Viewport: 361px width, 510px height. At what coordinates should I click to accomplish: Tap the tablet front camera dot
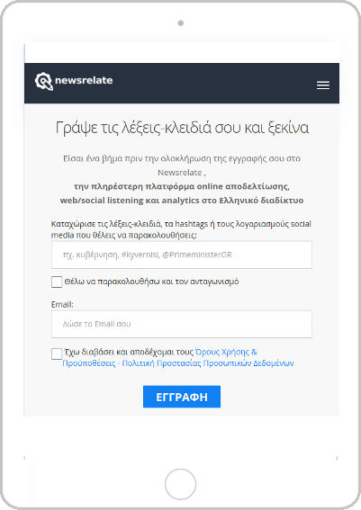coord(181,23)
